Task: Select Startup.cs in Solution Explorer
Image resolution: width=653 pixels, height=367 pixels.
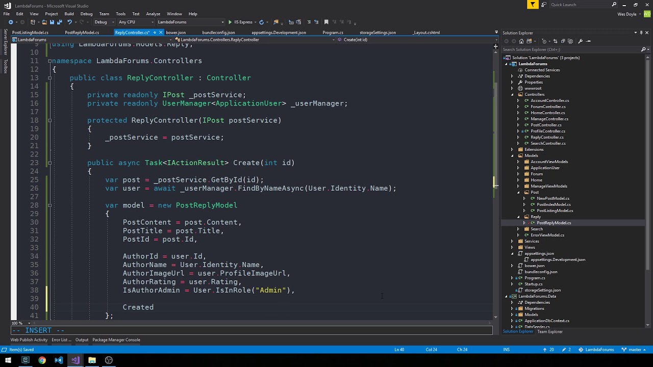Action: point(533,284)
